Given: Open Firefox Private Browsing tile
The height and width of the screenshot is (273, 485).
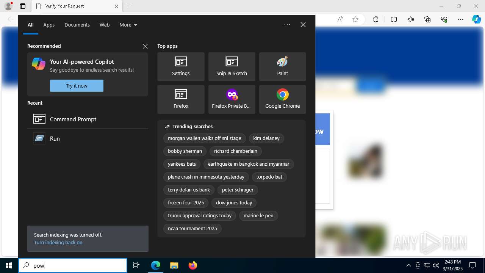Looking at the screenshot, I should 232,99.
